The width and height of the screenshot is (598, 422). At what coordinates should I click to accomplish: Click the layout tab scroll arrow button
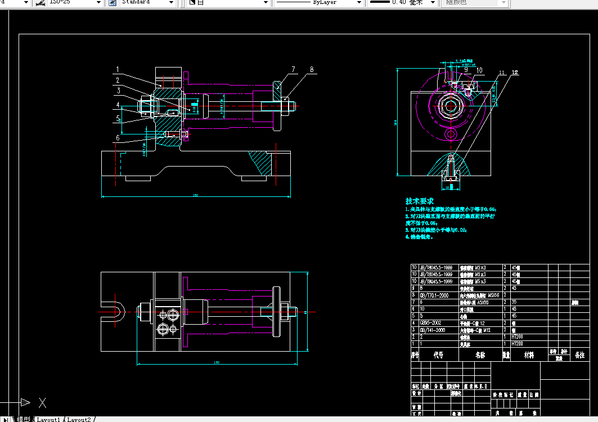click(x=6, y=419)
